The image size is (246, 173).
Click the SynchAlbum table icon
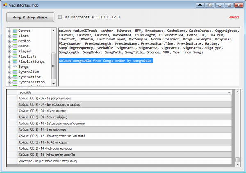15,72
